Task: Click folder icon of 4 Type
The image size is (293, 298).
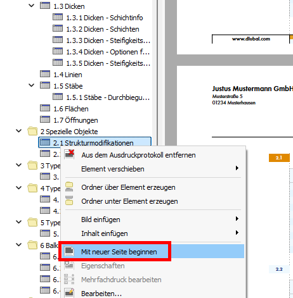Action: [x=32, y=188]
